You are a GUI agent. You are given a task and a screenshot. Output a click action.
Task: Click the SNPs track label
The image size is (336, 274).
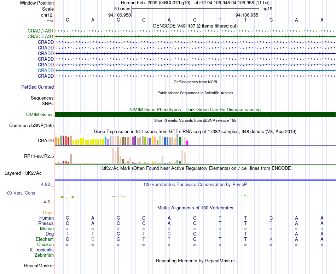[48, 103]
